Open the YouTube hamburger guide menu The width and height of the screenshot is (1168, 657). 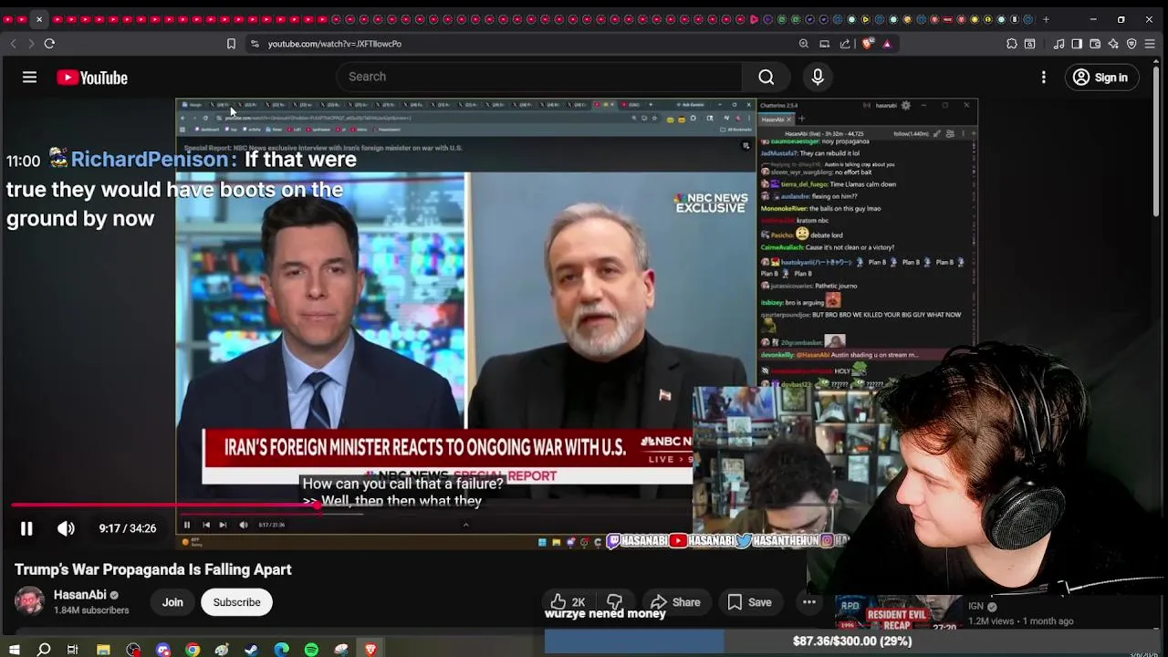point(29,78)
